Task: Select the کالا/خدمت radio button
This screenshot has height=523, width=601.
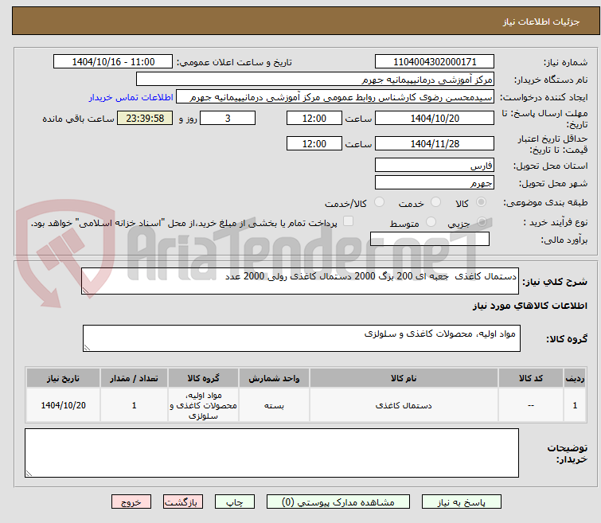Action: (379, 202)
